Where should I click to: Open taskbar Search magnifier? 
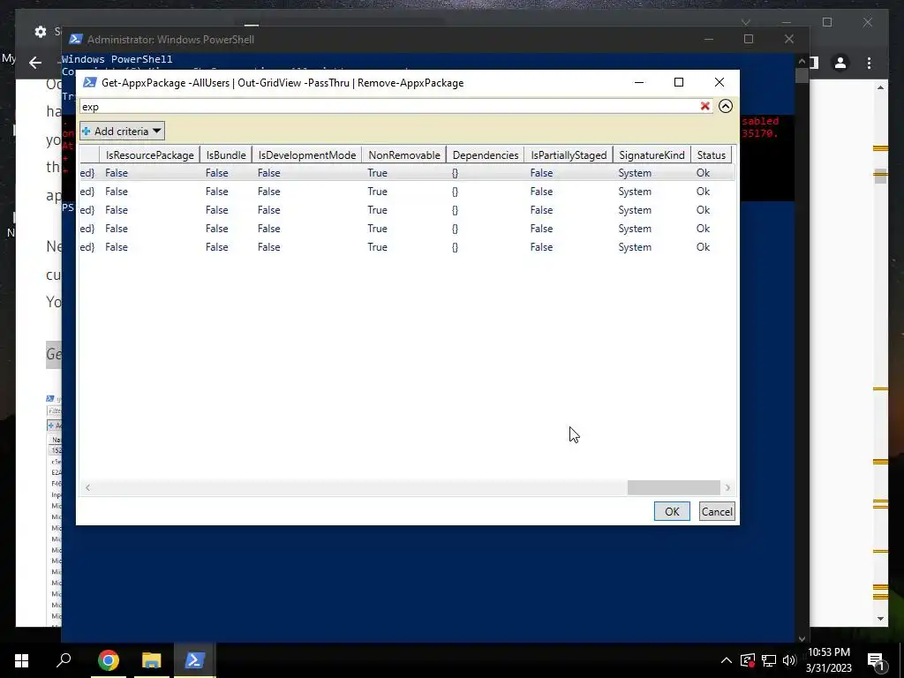click(64, 660)
